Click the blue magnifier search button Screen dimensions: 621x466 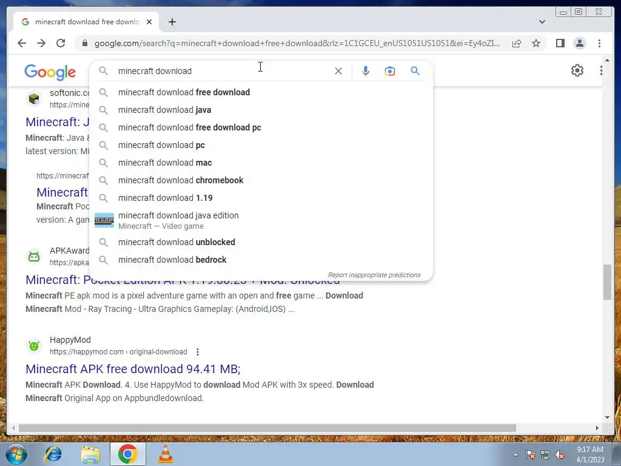pyautogui.click(x=415, y=71)
